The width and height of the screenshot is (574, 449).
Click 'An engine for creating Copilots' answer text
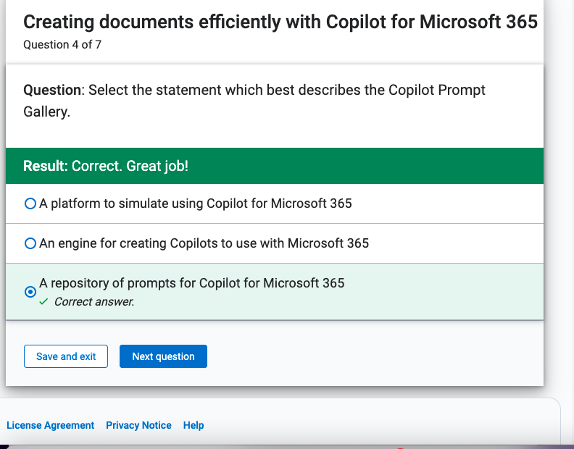pyautogui.click(x=204, y=243)
